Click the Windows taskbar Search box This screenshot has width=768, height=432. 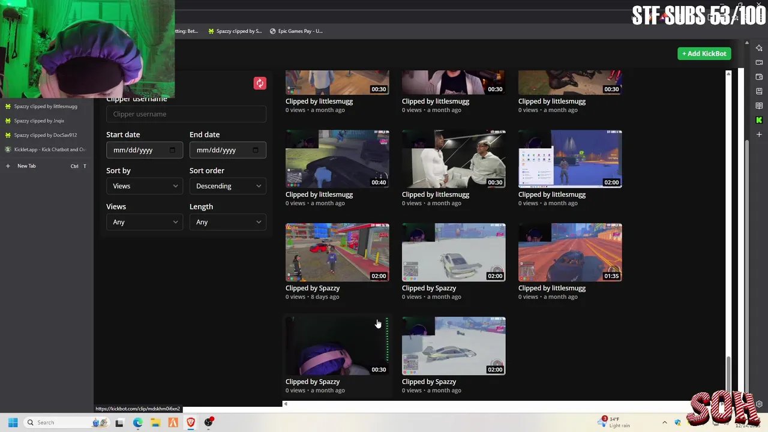coord(67,422)
